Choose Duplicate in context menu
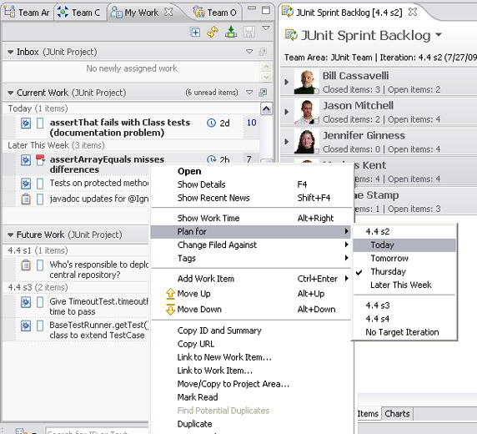The image size is (477, 434). coord(252,424)
